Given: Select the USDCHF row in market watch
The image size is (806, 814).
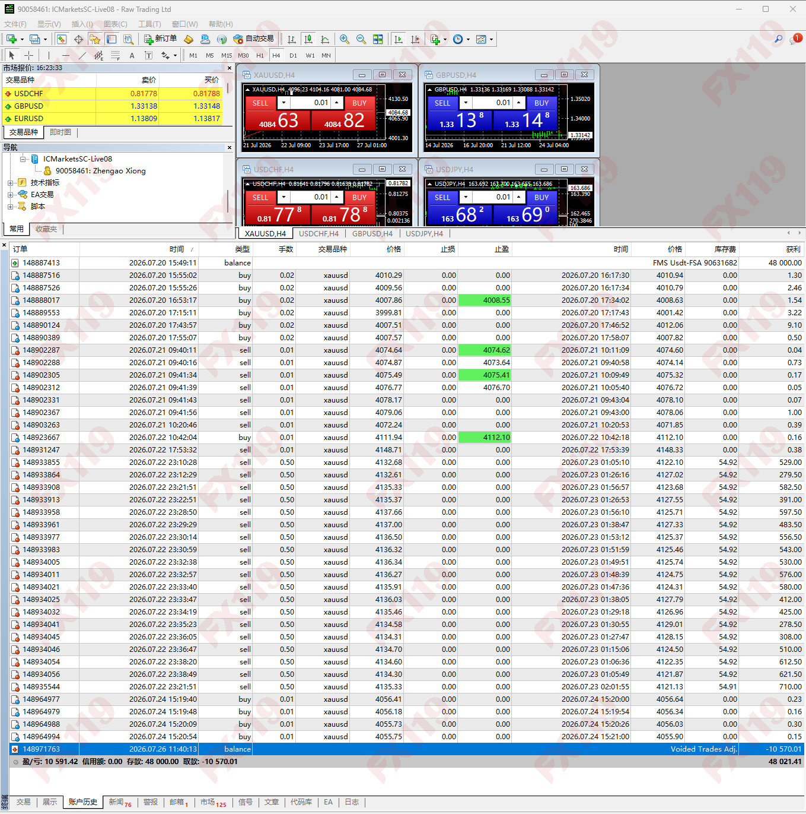Looking at the screenshot, I should tap(113, 94).
